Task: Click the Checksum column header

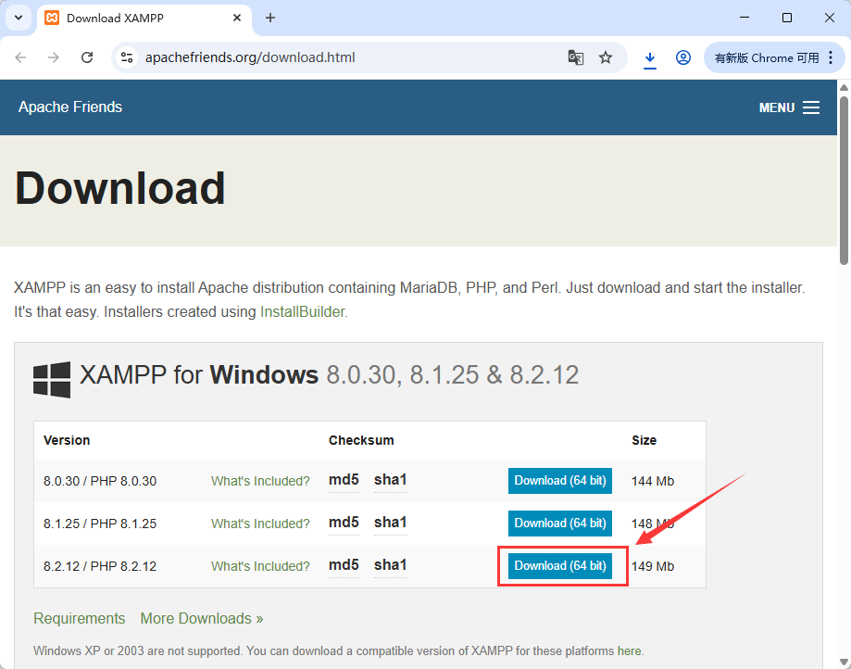Action: tap(361, 440)
